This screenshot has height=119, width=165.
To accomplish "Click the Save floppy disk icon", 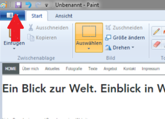I will coord(18,5).
